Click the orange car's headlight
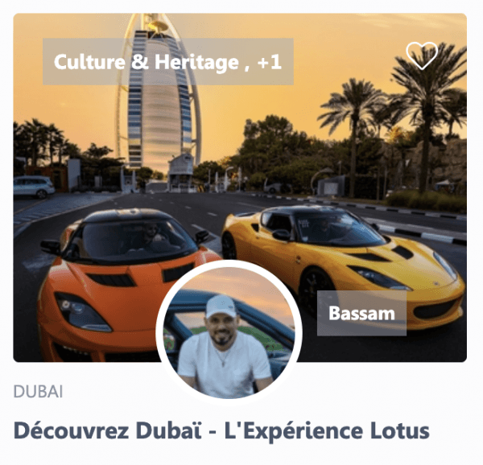Screen dimensions: 483x465 coord(81,312)
